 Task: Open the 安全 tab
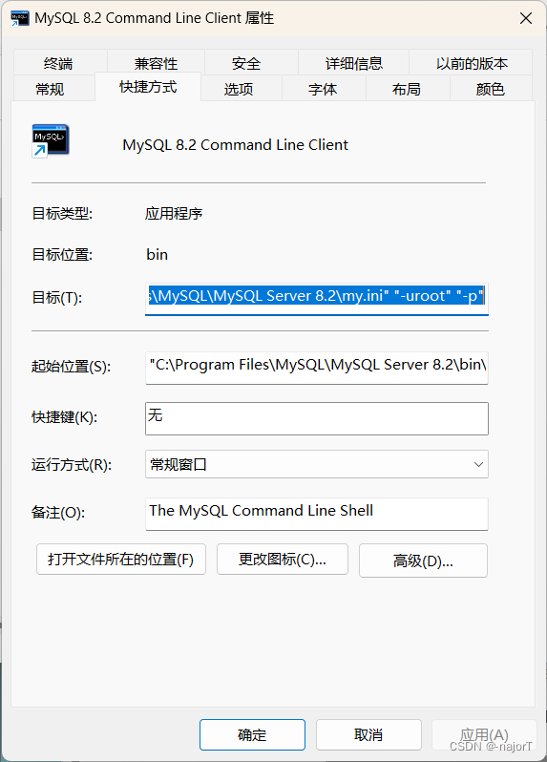(251, 63)
